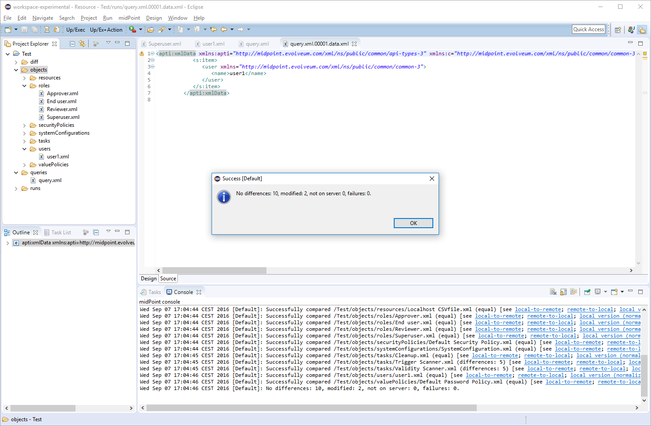Click the console horizontal scrollbar
The width and height of the screenshot is (651, 426).
tap(311, 408)
